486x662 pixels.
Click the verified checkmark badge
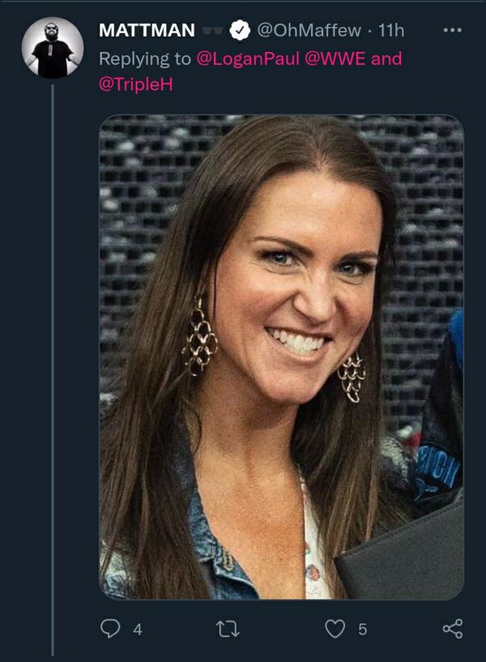click(x=239, y=31)
